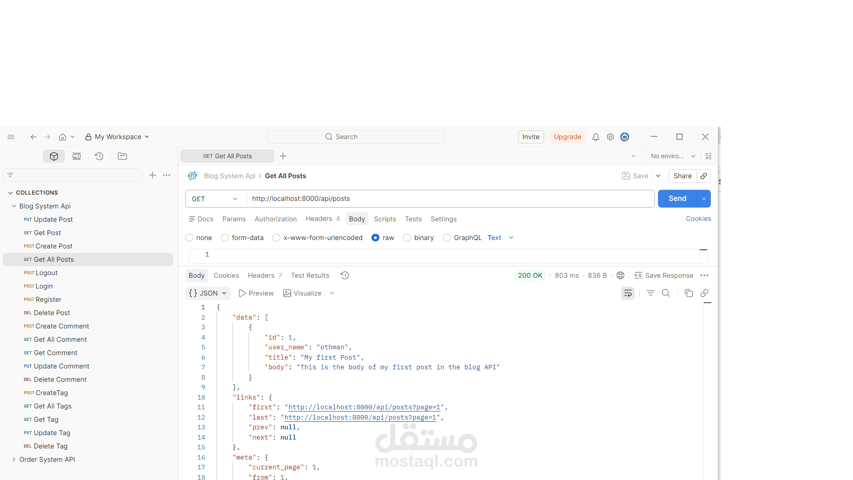This screenshot has width=853, height=480.
Task: Click the response history clock icon
Action: click(x=345, y=276)
